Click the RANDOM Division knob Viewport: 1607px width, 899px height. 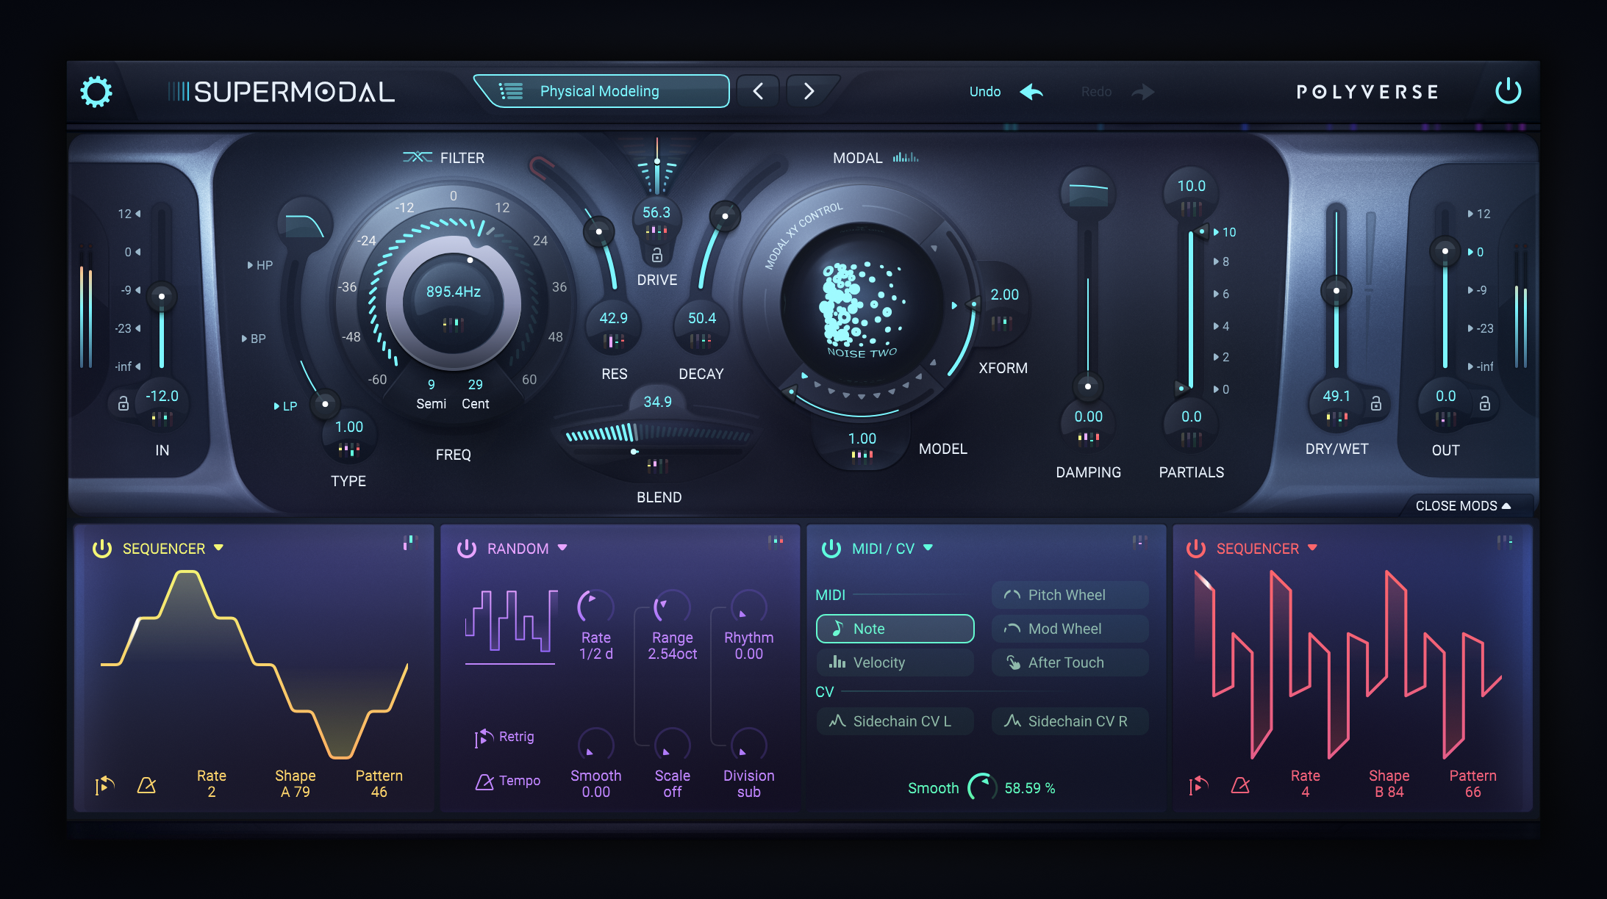pos(748,745)
